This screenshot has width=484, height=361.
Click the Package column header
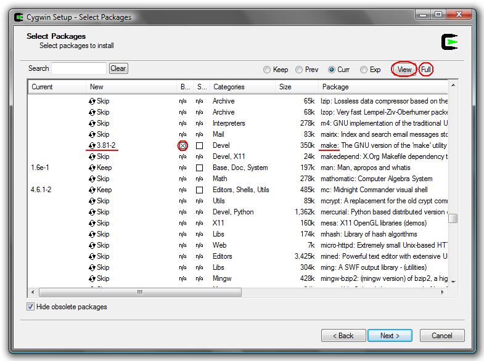click(x=383, y=87)
